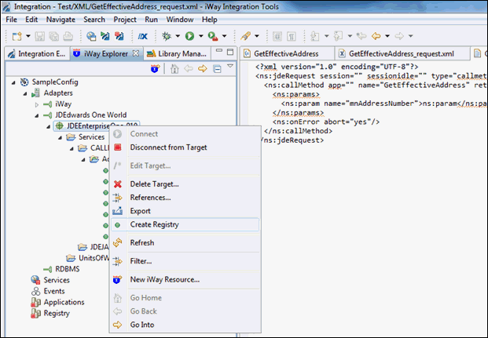488x338 pixels.
Task: Choose Disconnect from Target in context menu
Action: 185,147
